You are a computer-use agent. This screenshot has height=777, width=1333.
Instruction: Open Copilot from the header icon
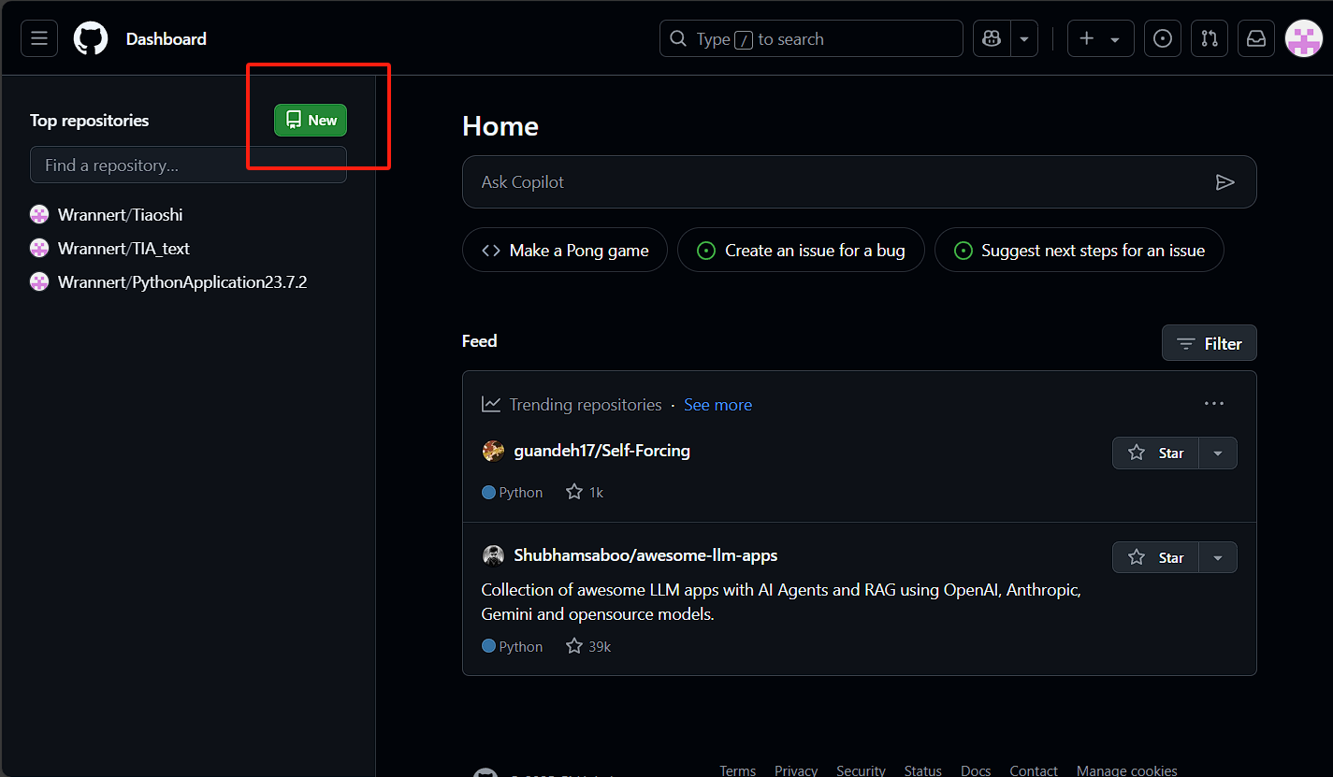(x=991, y=38)
